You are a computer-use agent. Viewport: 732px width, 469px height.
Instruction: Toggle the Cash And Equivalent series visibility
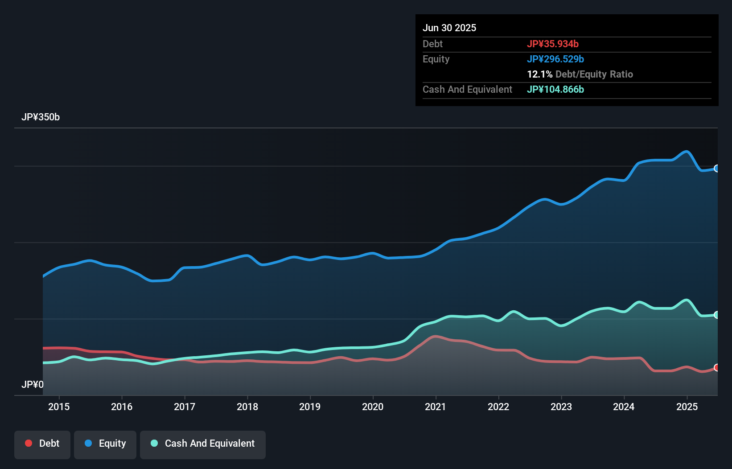203,444
